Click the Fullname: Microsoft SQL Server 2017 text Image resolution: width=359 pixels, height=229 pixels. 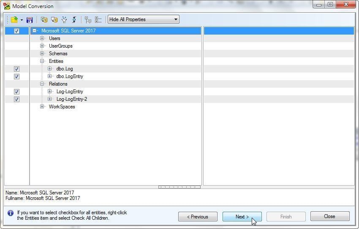pos(43,198)
